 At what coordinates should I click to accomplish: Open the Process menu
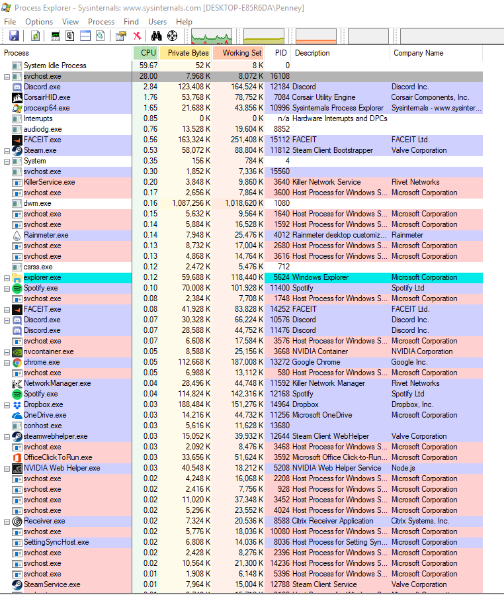click(101, 22)
